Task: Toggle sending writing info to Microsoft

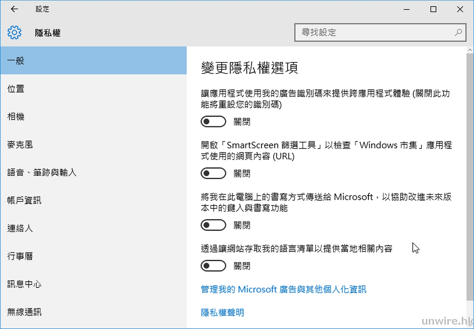Action: 213,225
